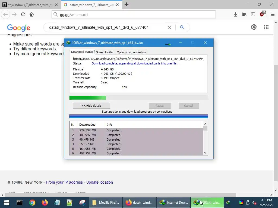Image resolution: width=278 pixels, height=208 pixels.
Task: Select connection row 6 with 102.252 MB
Action: tap(136, 153)
